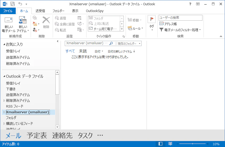This screenshot has height=147, width=225.
Task: Click the ユーザーの検索 field
Action: tap(180, 18)
